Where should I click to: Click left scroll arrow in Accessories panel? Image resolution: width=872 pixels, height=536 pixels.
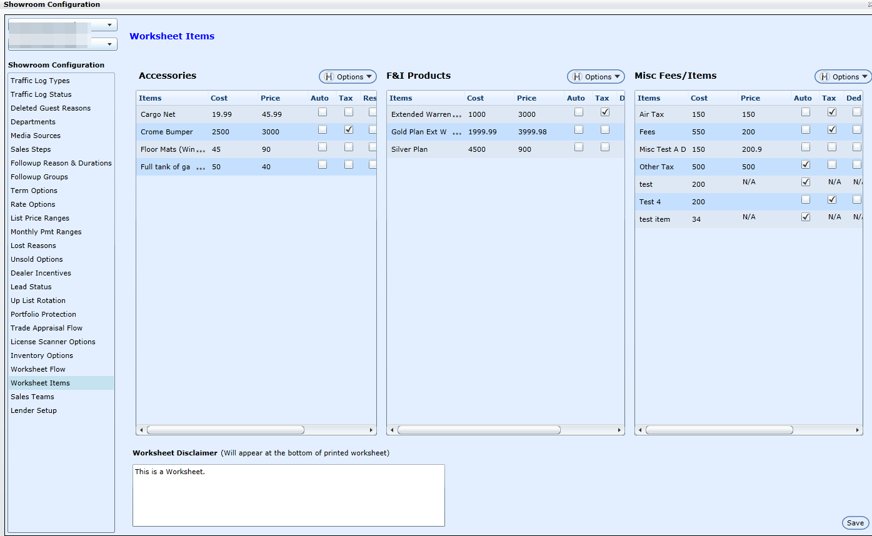pyautogui.click(x=141, y=430)
